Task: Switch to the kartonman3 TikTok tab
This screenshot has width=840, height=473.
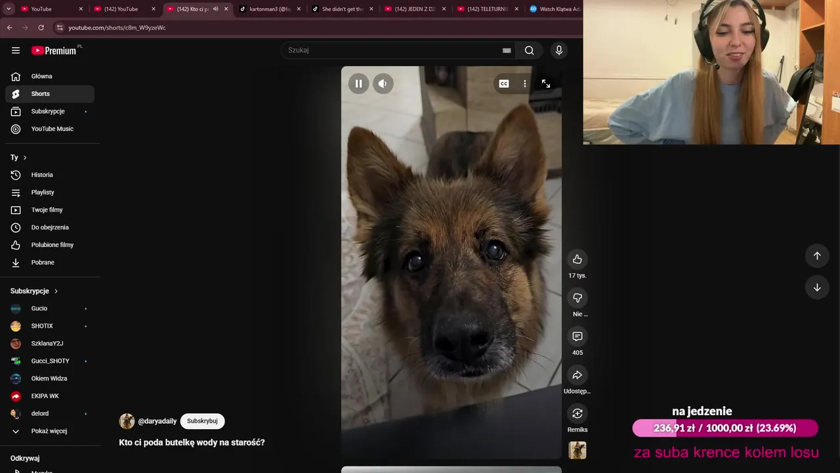Action: tap(270, 9)
